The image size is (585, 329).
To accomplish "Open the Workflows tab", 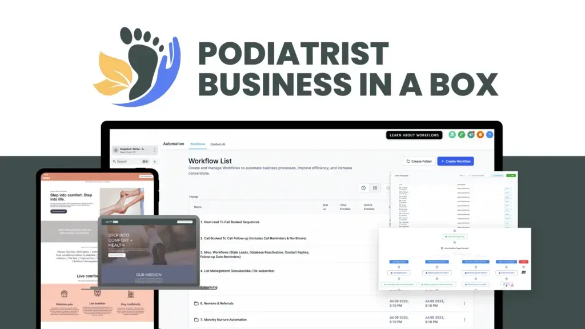I will pyautogui.click(x=197, y=144).
